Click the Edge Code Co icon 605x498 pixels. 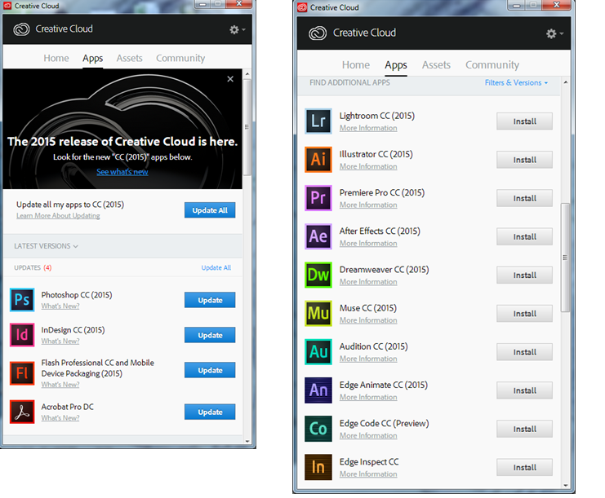(318, 429)
